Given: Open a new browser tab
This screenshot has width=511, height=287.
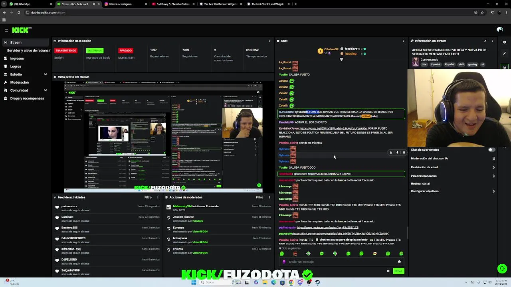Looking at the screenshot, I should coord(295,4).
